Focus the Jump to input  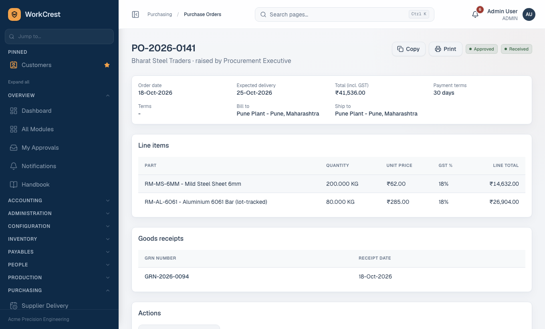pos(59,37)
